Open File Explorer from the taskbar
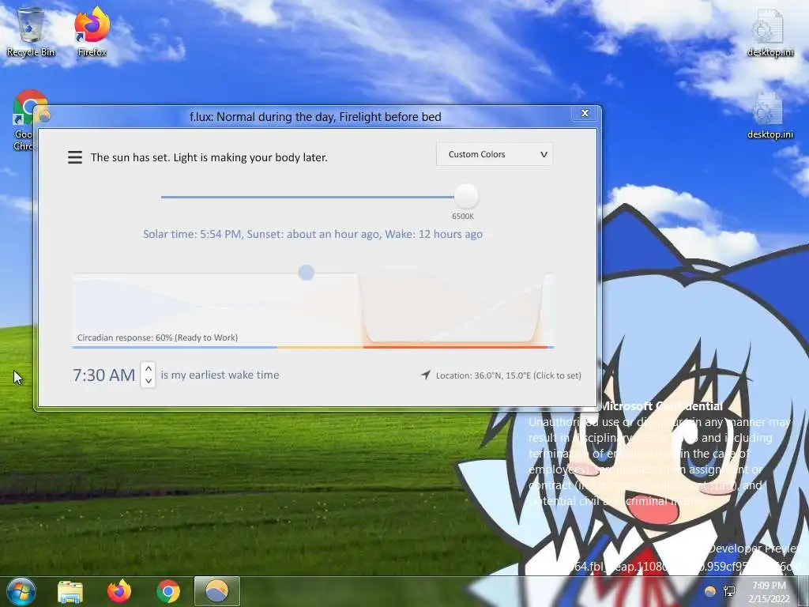Screen dimensions: 809x607 [70, 592]
